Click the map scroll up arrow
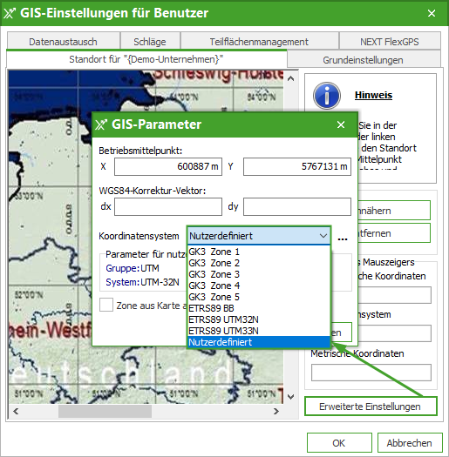449x457 pixels. tap(291, 78)
